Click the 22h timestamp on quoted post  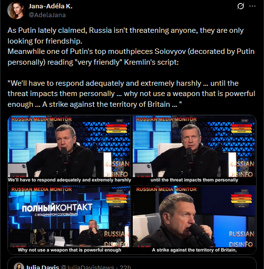tap(125, 267)
